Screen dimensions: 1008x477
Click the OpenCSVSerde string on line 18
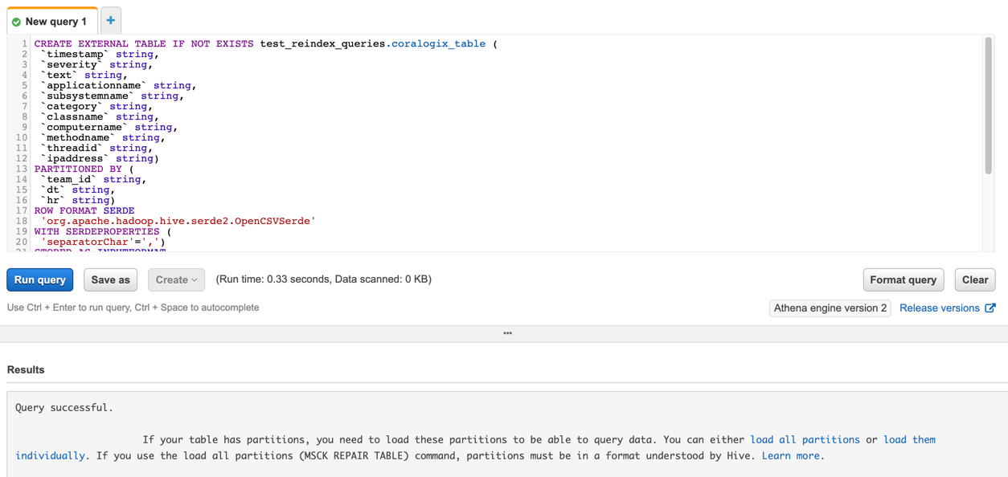178,221
